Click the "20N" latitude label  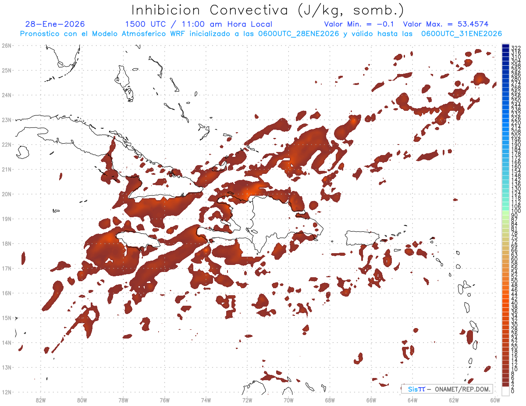(6, 194)
